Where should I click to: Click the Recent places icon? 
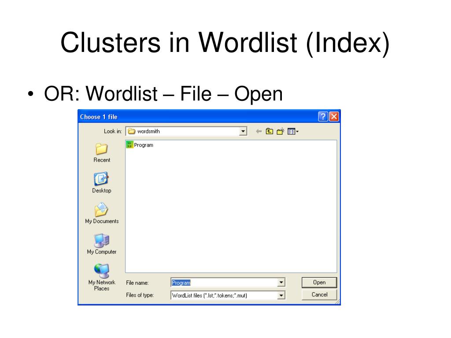(102, 149)
